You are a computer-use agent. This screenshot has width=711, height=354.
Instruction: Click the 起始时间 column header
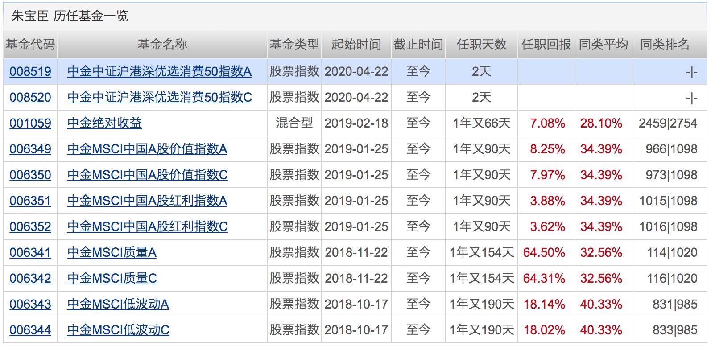pos(356,45)
